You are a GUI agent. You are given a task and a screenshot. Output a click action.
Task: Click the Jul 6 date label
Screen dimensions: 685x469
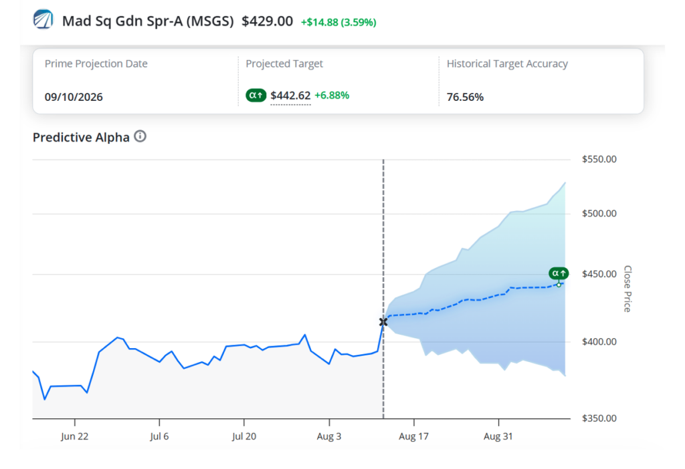click(x=159, y=436)
